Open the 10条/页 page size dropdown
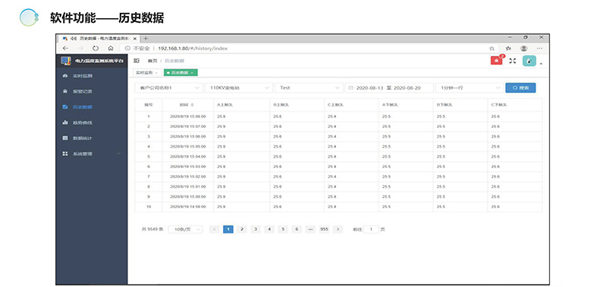Viewport: 606px width, 287px height. (x=186, y=229)
